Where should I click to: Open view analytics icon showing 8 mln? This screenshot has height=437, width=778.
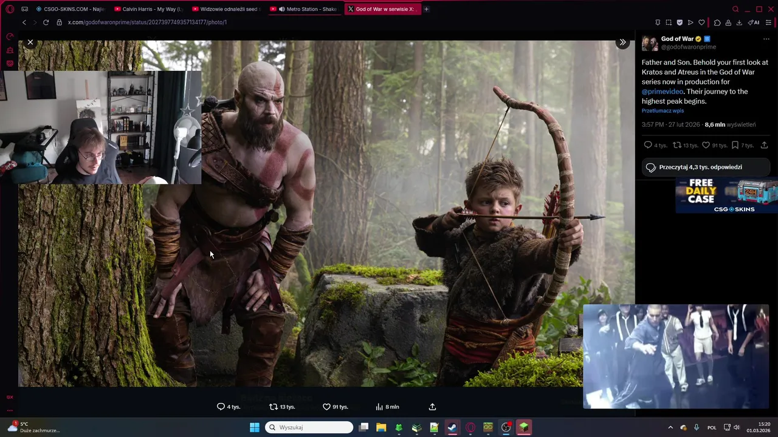[x=379, y=407]
